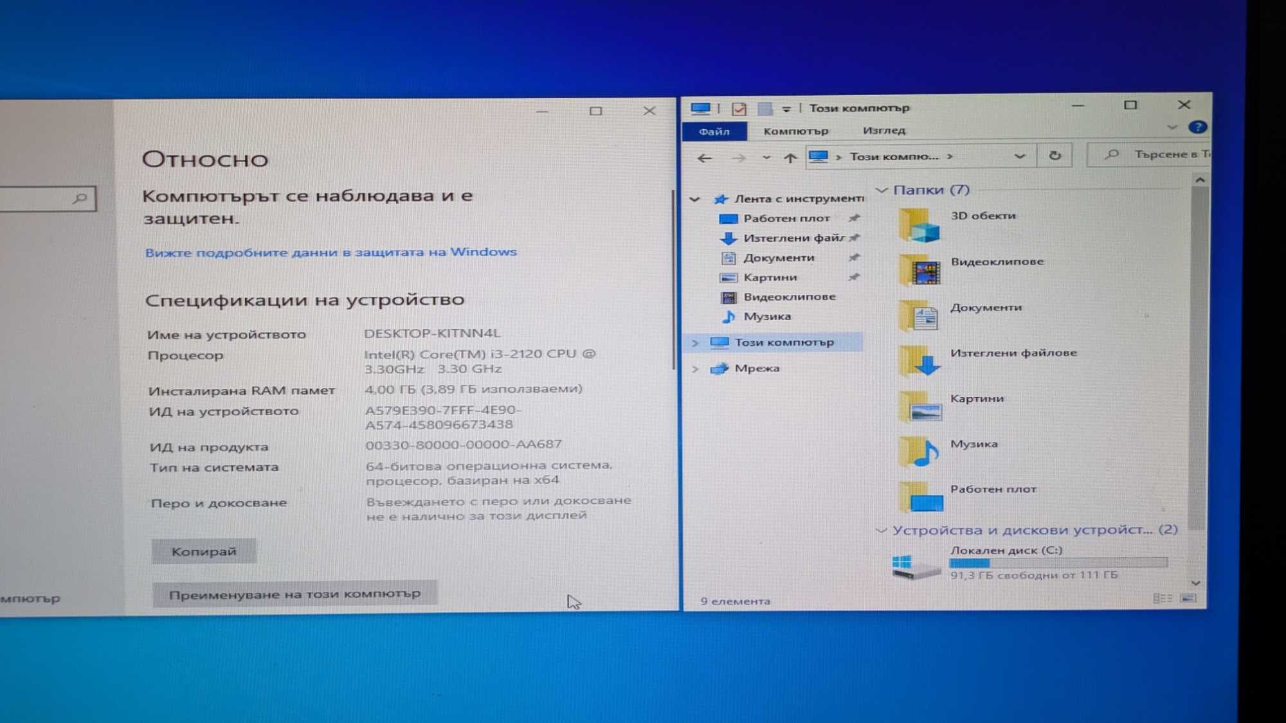Open the Файл tab
This screenshot has width=1286, height=723.
click(714, 131)
